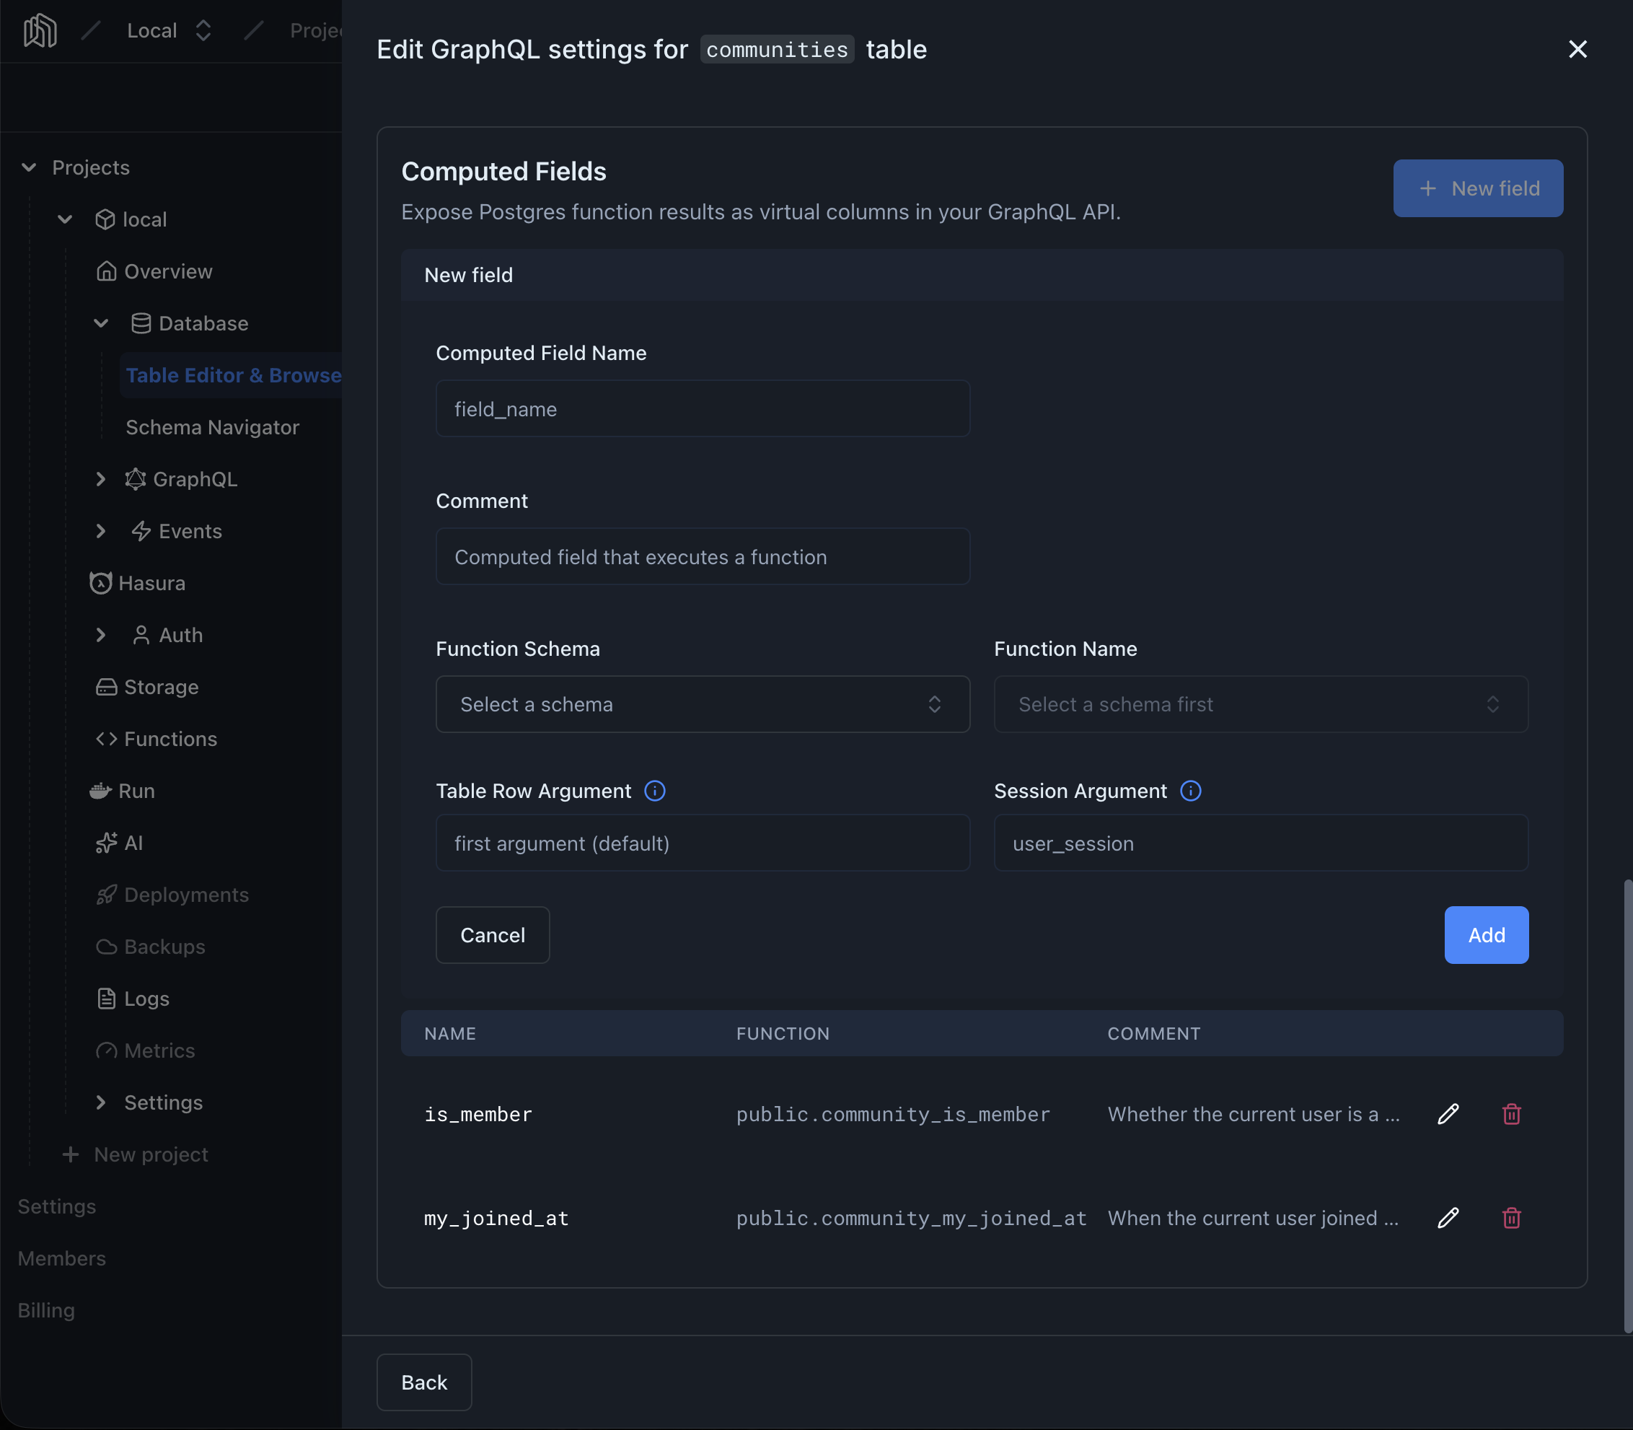
Task: Expand the GraphQL section chevron
Action: pos(100,479)
